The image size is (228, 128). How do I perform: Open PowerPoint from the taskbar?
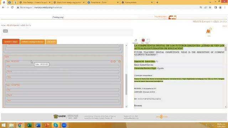[x=47, y=125]
